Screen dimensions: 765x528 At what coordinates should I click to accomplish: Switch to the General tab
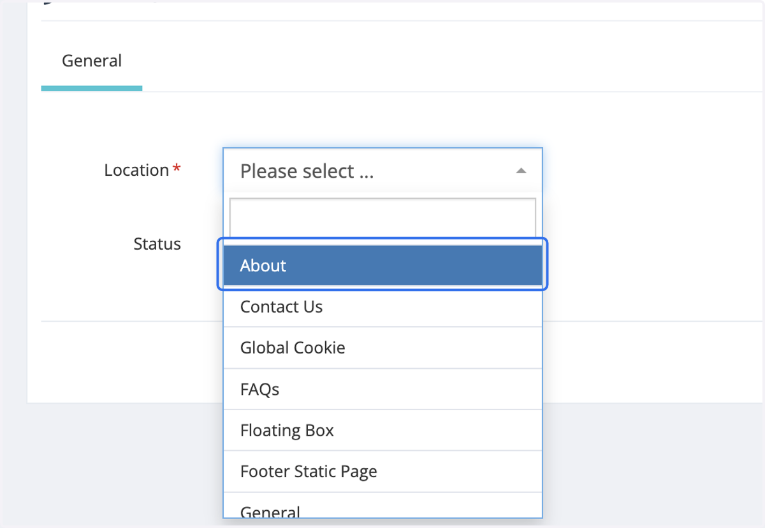[x=92, y=61]
